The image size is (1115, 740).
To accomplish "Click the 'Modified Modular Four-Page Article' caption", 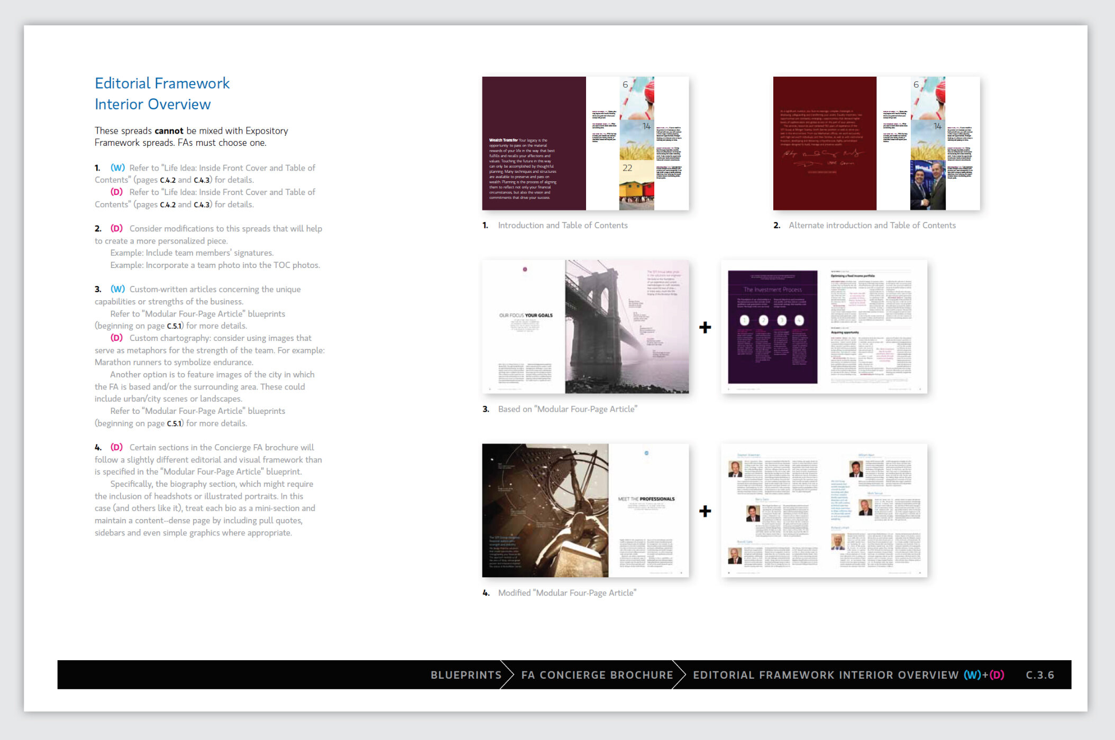I will [x=566, y=593].
